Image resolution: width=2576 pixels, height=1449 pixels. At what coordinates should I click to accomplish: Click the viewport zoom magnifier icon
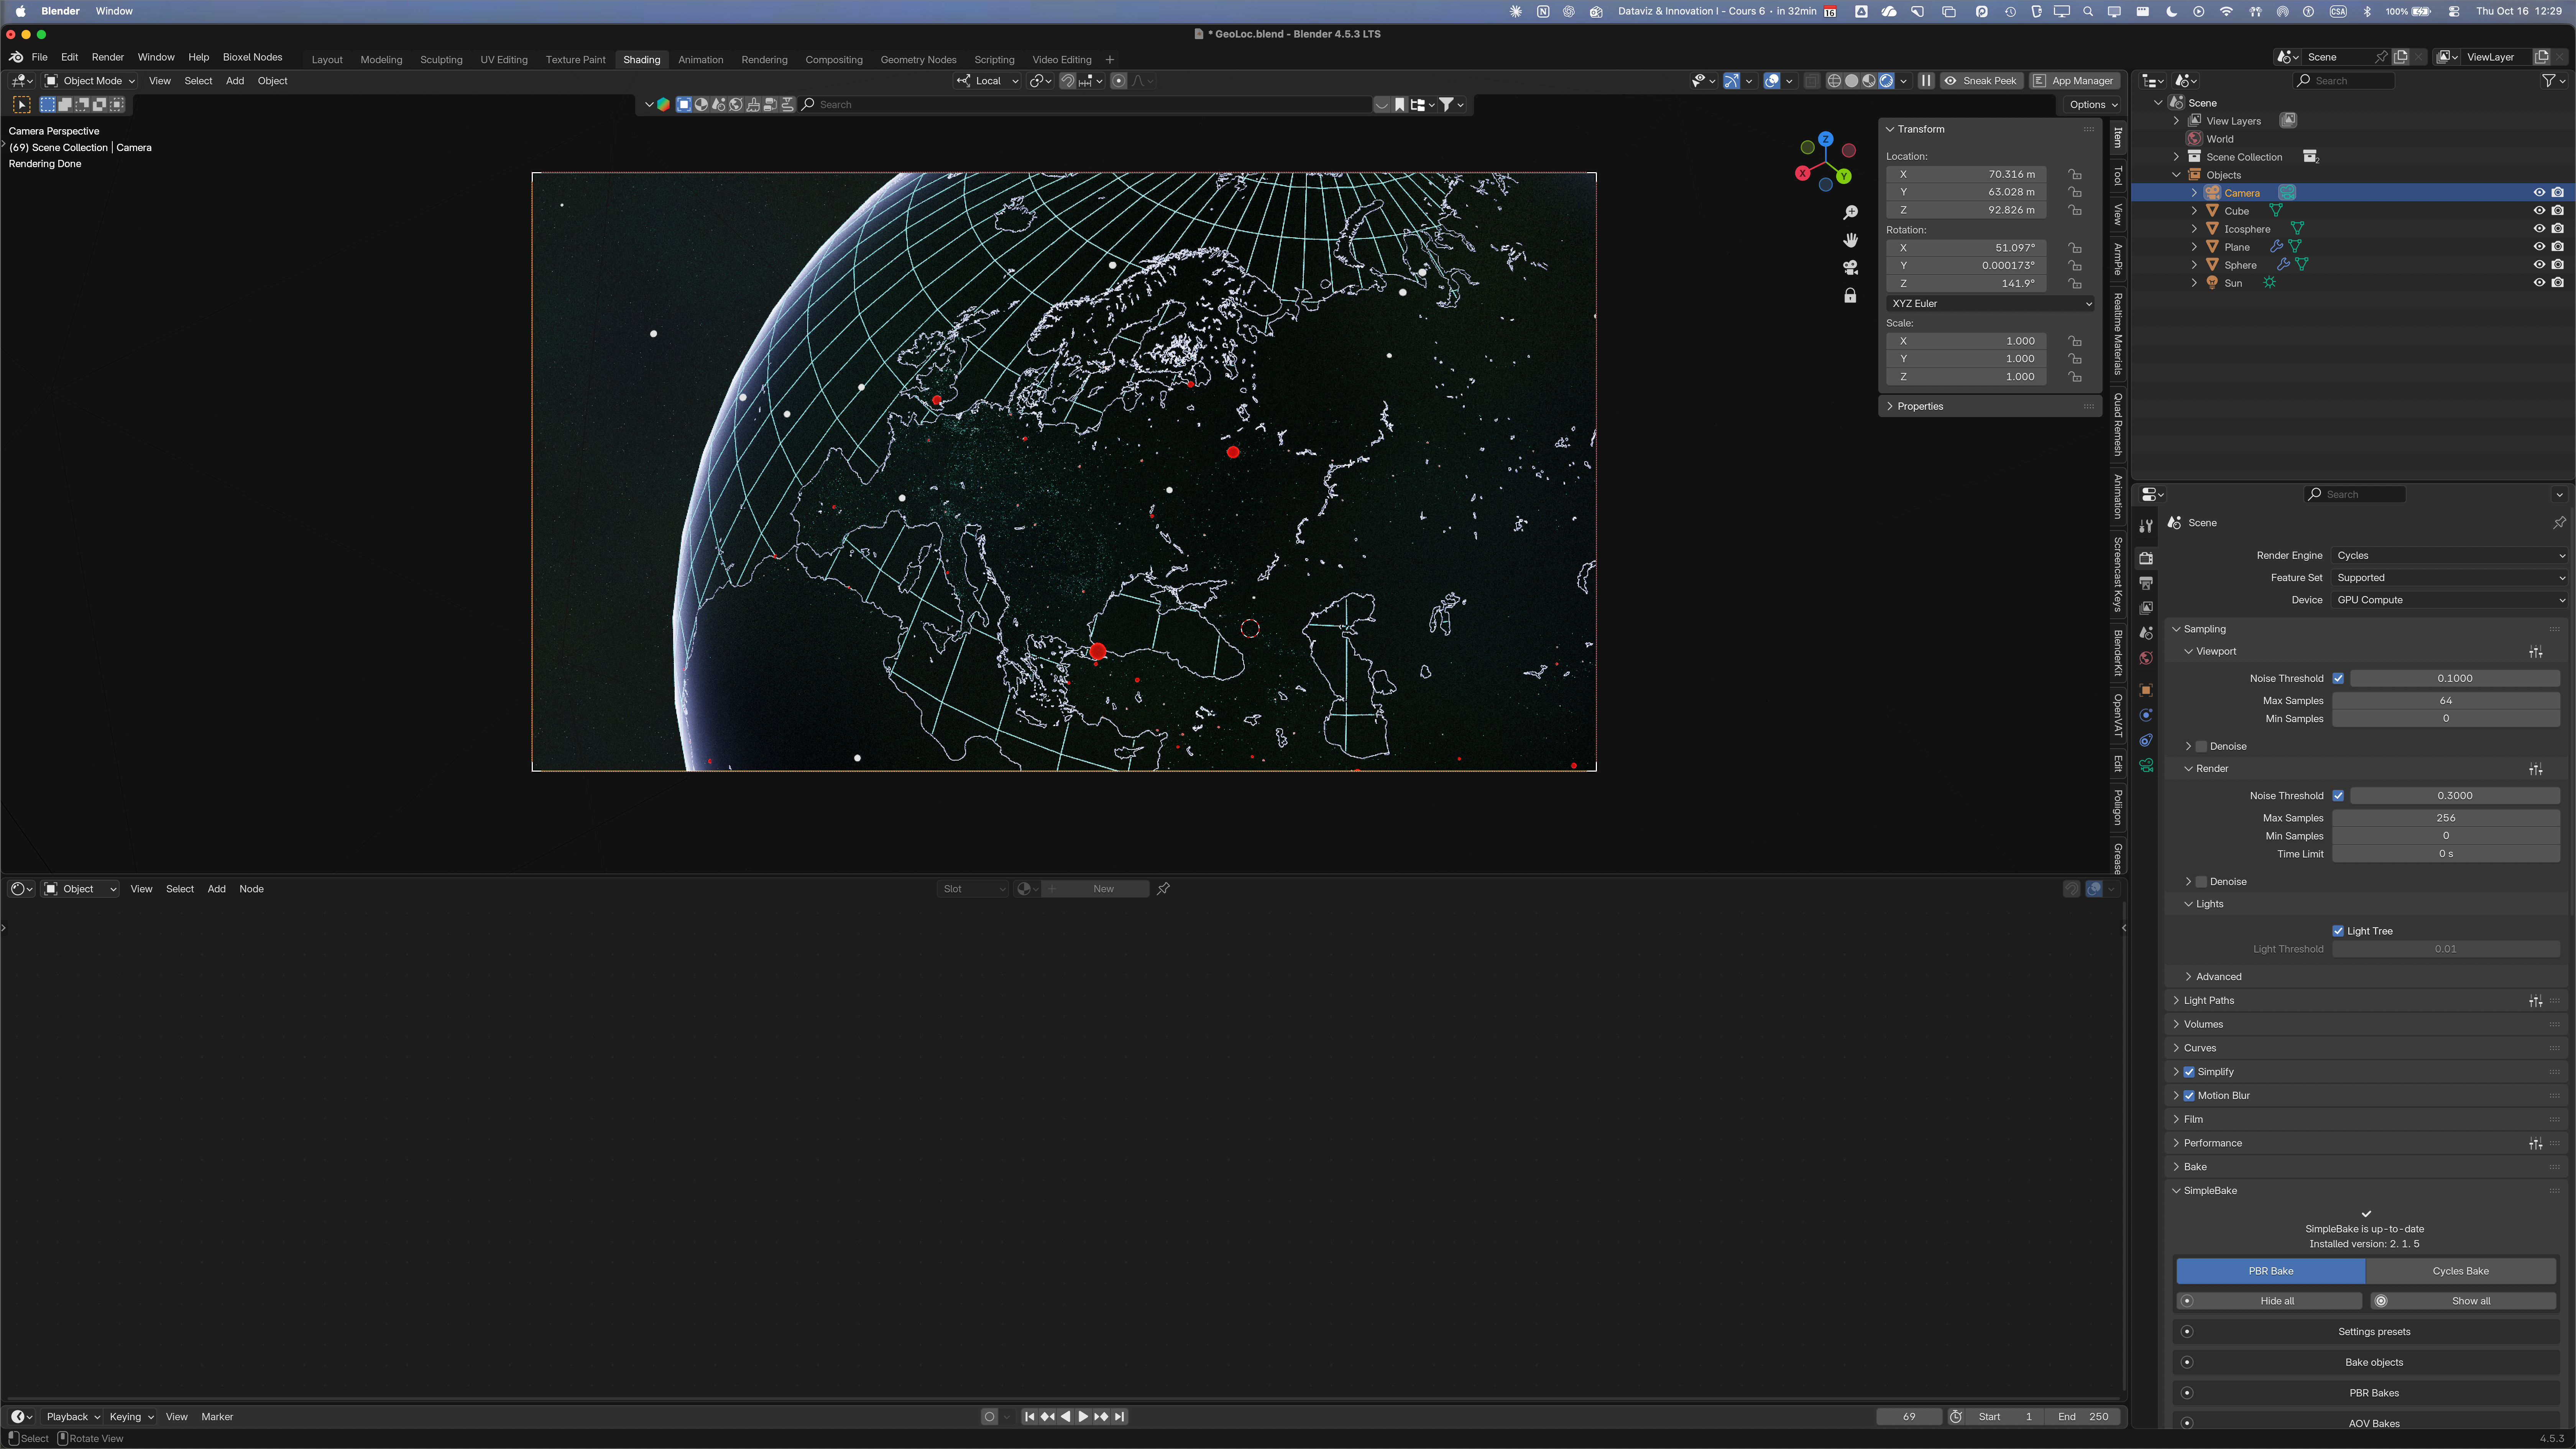(x=1851, y=213)
